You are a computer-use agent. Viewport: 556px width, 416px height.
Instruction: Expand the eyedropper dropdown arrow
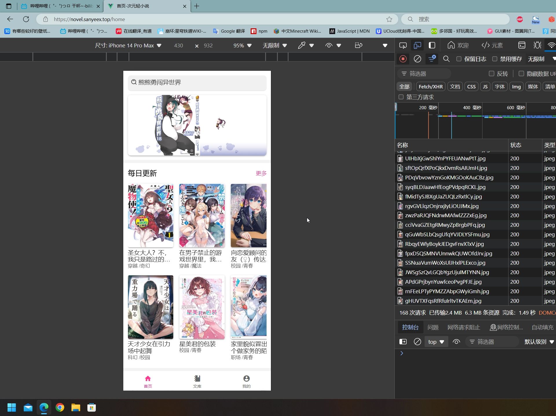312,45
